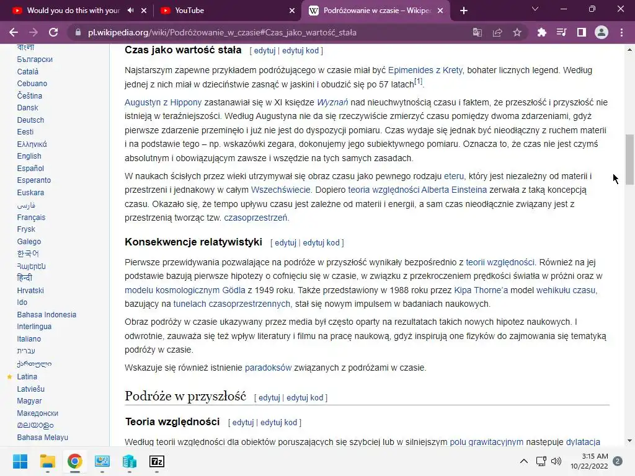Open the Wyznań link
The image size is (635, 476).
tap(332, 102)
